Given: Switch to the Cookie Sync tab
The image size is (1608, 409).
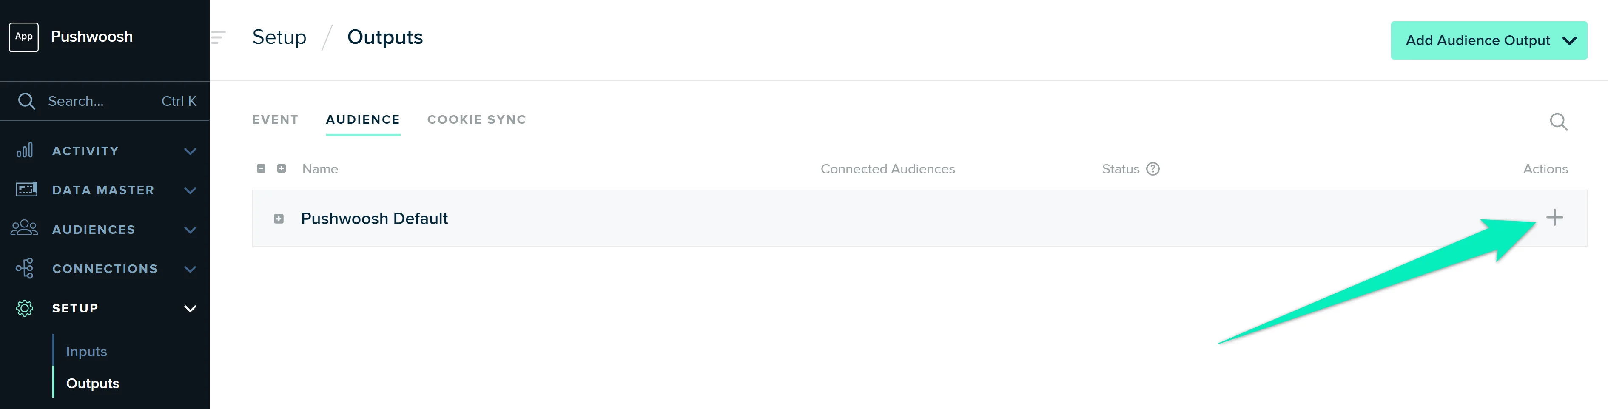Looking at the screenshot, I should pyautogui.click(x=476, y=119).
